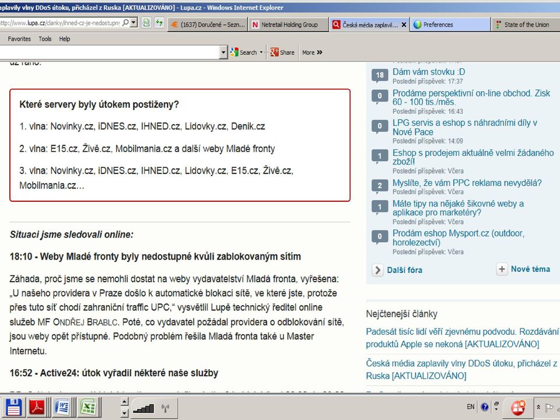Viewport: 560px width, 420px height.
Task: Click the Google+ Share button
Action: point(282,52)
